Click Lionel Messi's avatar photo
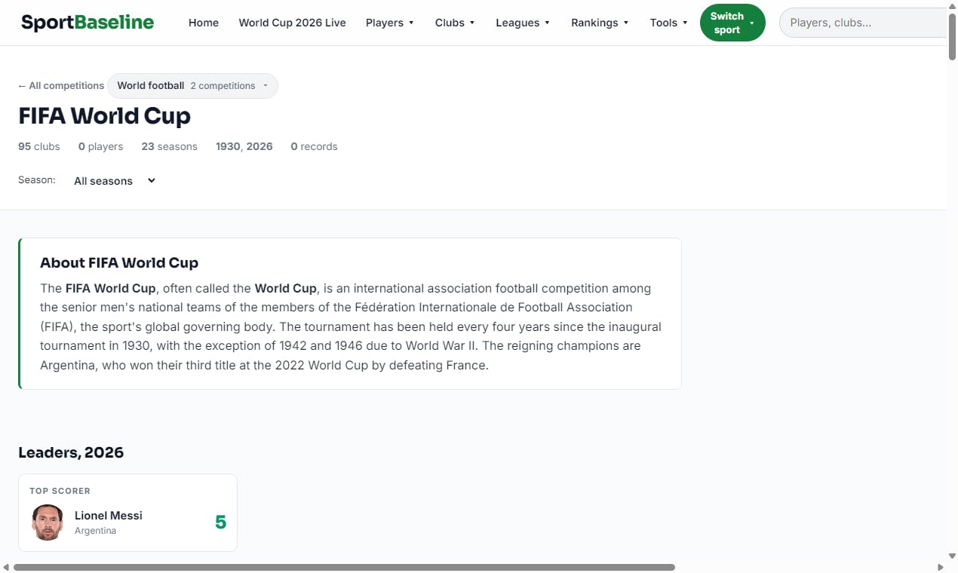Viewport: 958px width, 573px height. 48,522
